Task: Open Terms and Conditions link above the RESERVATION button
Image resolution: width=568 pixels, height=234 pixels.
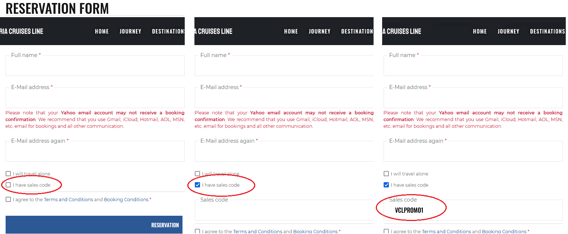Action: point(68,199)
